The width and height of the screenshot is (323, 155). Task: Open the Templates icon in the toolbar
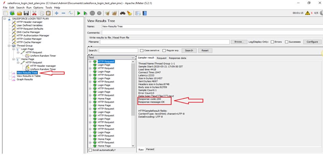click(12, 13)
